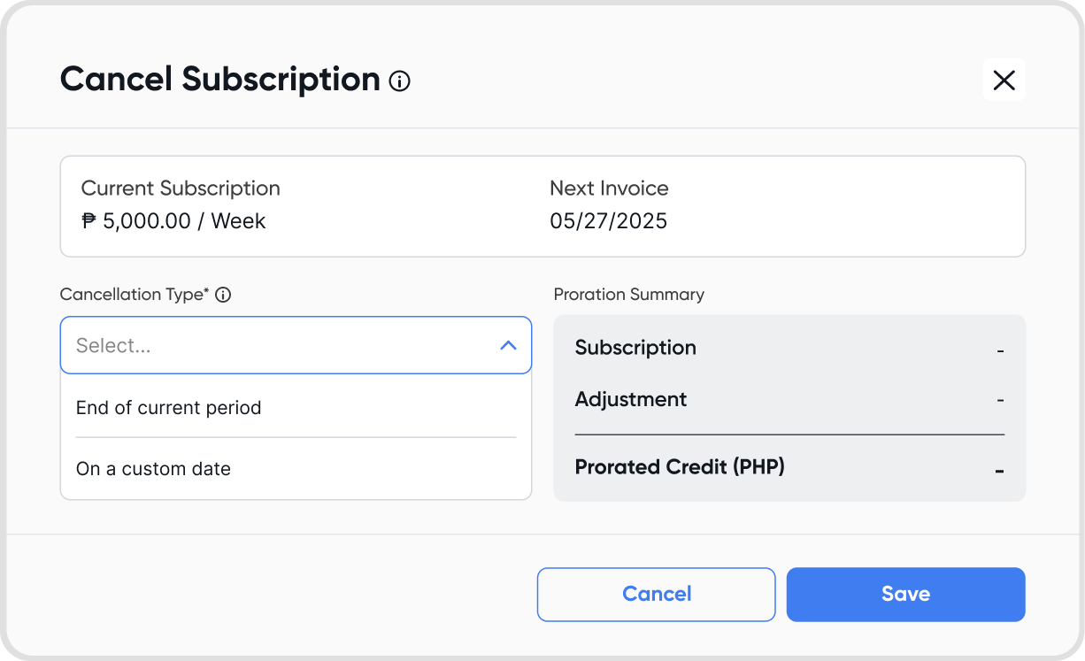Image resolution: width=1085 pixels, height=661 pixels.
Task: Click the info icon next to Cancellation Type
Action: point(223,295)
